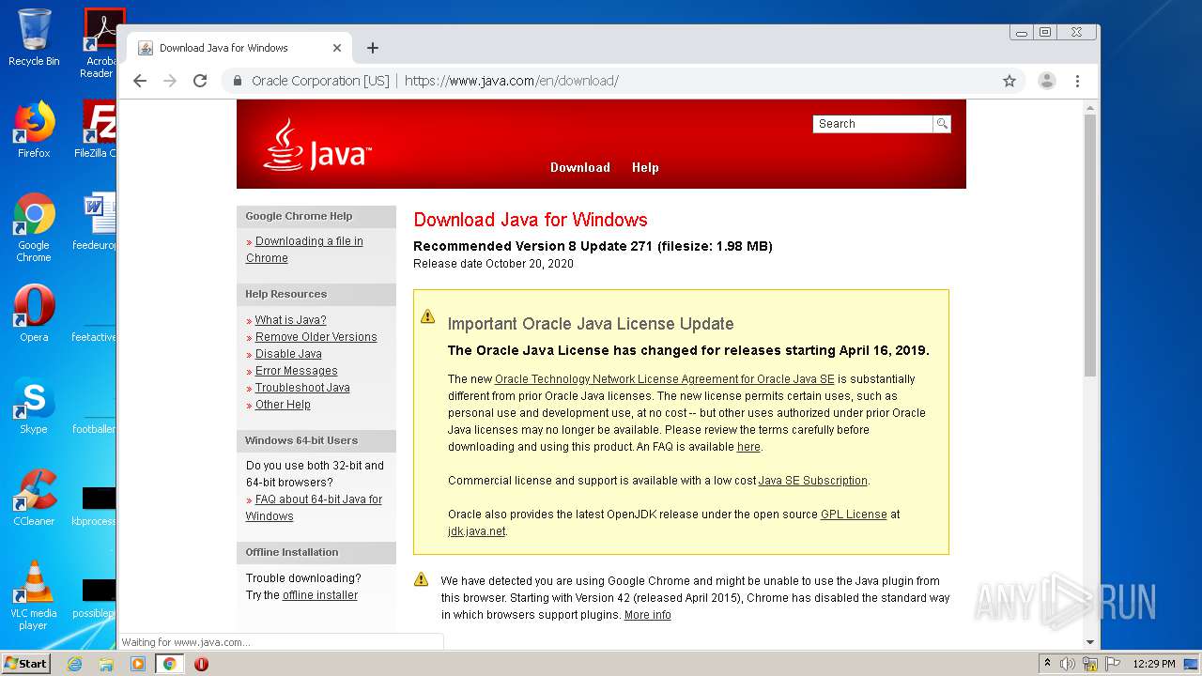The height and width of the screenshot is (676, 1202).
Task: Open the Chrome profile avatar
Action: click(1047, 81)
